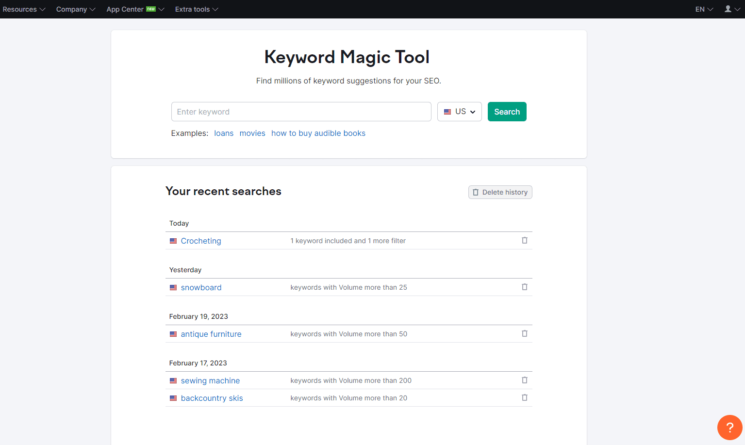This screenshot has height=445, width=745.
Task: Click the Delete history button
Action: pyautogui.click(x=500, y=192)
